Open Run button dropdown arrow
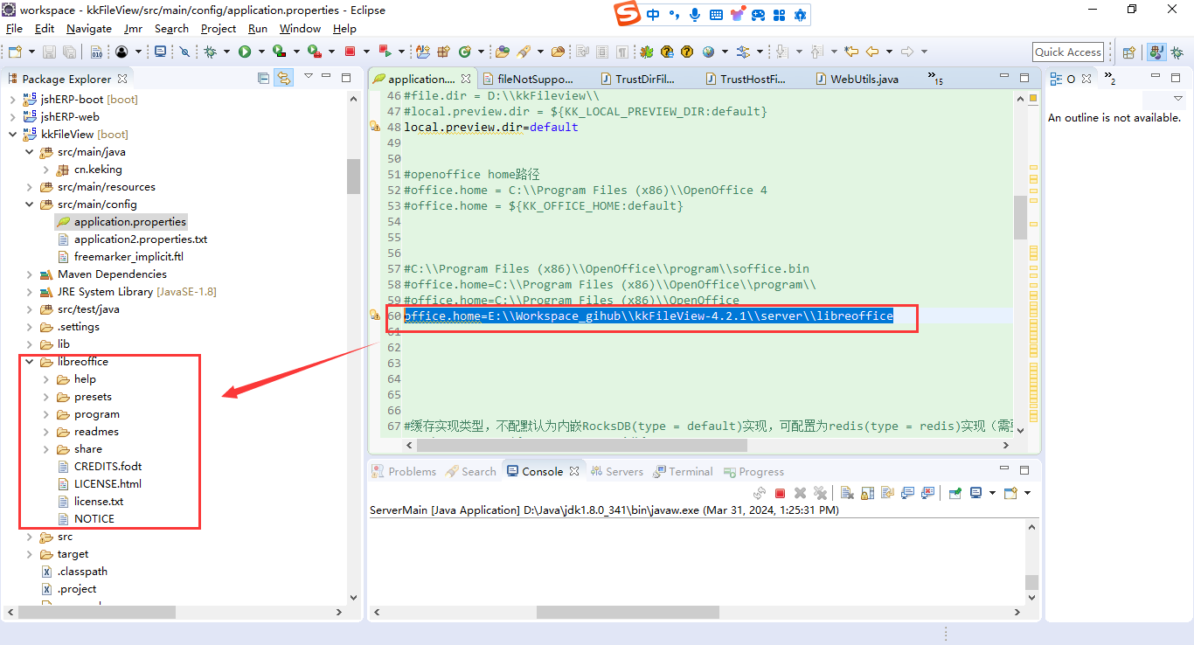 coord(261,52)
